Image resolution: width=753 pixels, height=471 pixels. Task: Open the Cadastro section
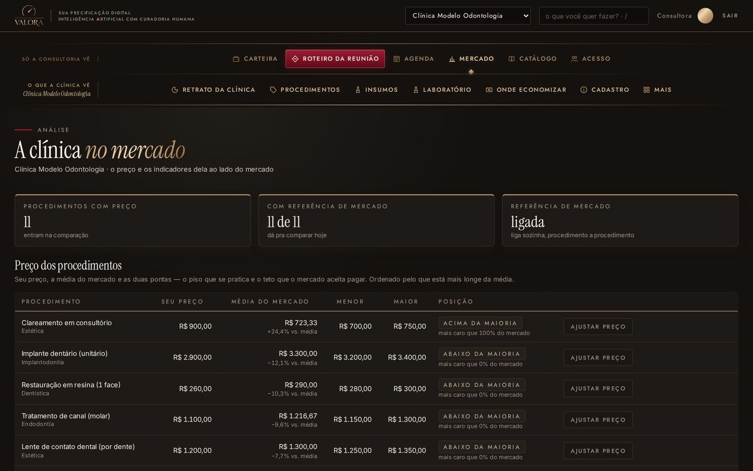pyautogui.click(x=604, y=90)
